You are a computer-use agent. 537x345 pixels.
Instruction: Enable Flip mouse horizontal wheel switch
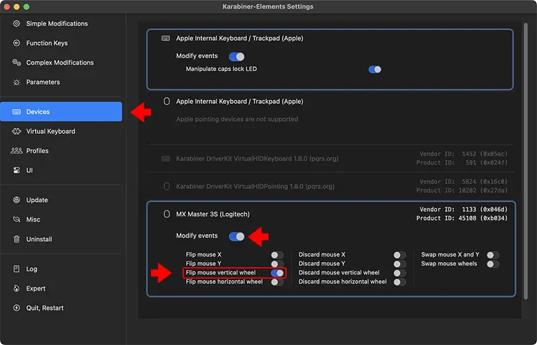click(x=277, y=282)
